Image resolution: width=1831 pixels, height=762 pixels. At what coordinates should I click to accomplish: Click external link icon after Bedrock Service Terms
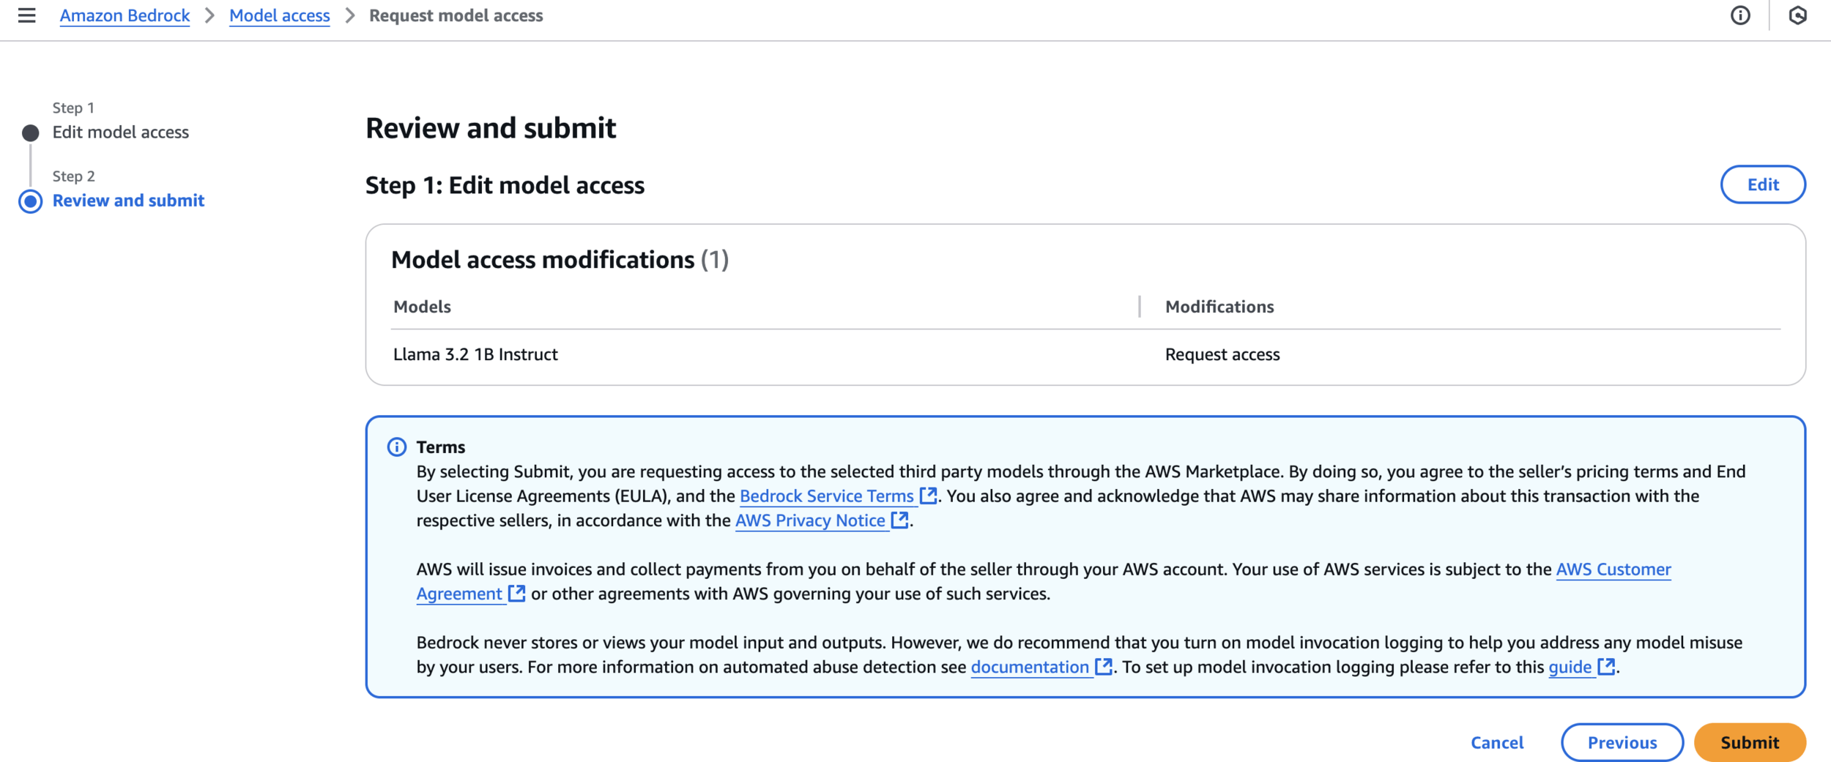(x=928, y=496)
